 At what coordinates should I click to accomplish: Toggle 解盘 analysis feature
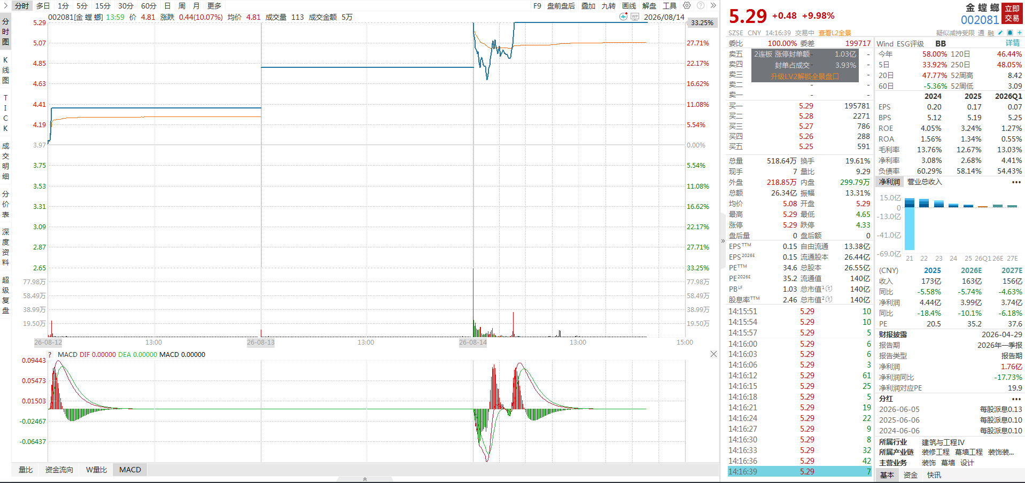[649, 6]
